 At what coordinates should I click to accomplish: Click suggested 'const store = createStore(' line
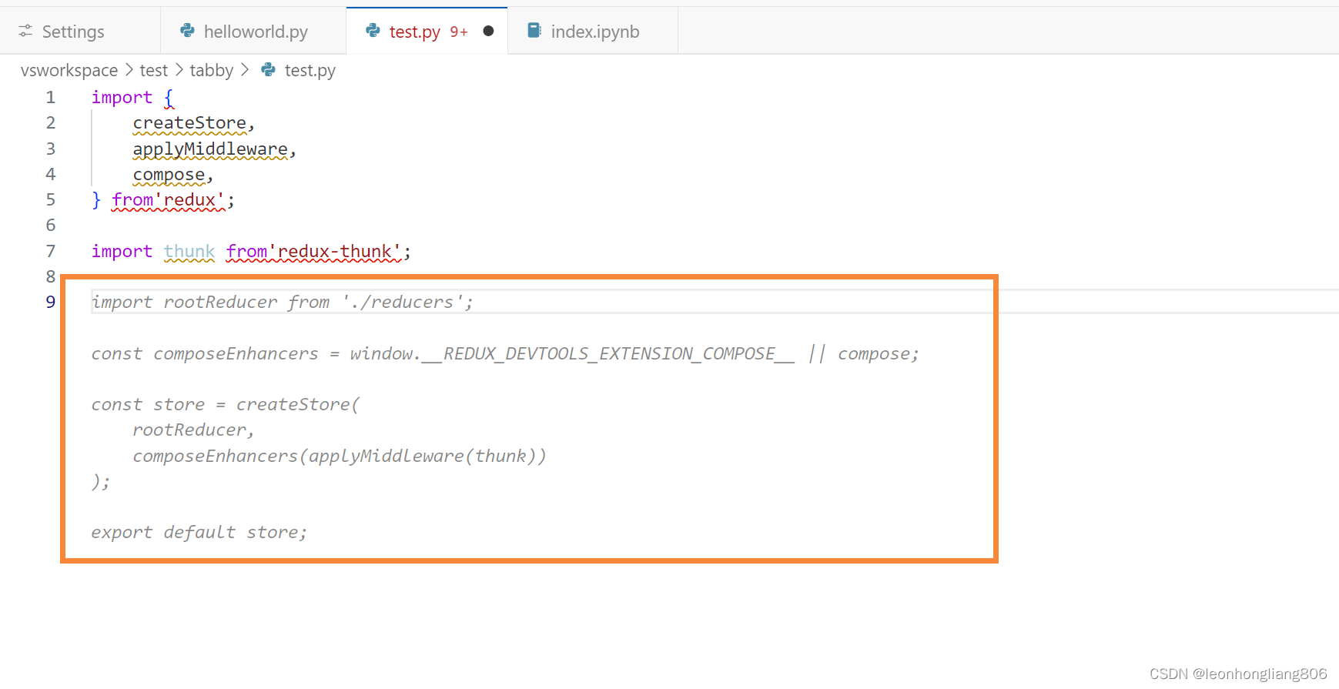[x=225, y=405]
